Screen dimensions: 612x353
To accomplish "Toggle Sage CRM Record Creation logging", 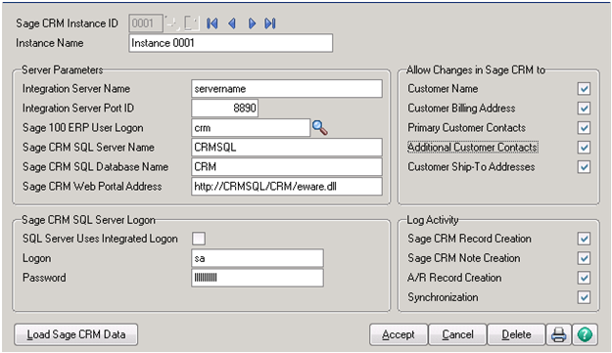I will pos(584,239).
